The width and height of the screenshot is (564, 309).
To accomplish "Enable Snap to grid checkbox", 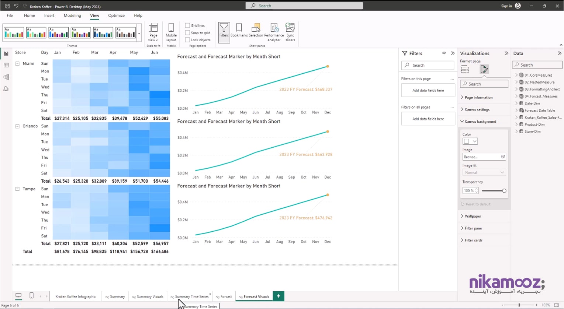I will (x=187, y=33).
